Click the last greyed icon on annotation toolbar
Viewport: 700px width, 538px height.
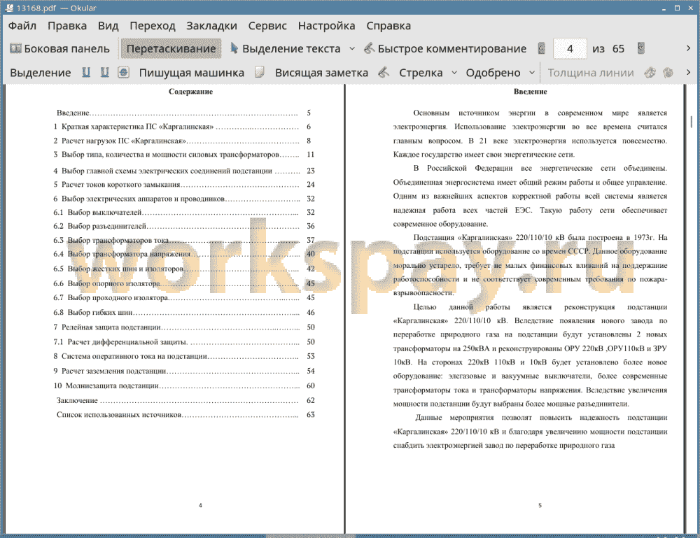tap(668, 72)
